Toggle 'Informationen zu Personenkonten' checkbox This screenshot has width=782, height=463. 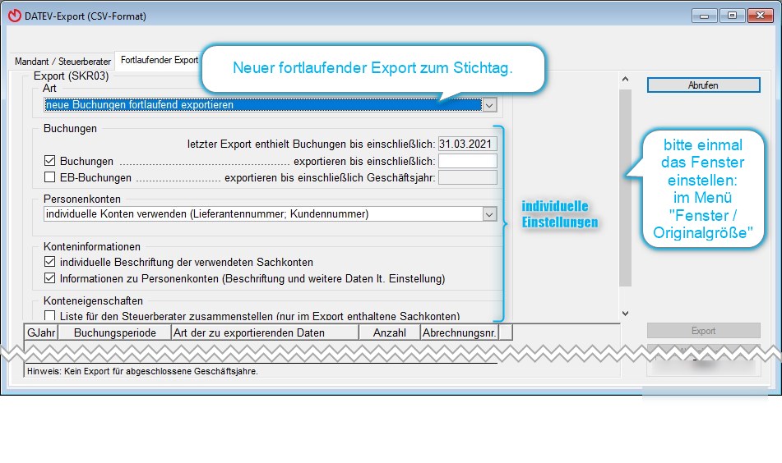(x=49, y=278)
